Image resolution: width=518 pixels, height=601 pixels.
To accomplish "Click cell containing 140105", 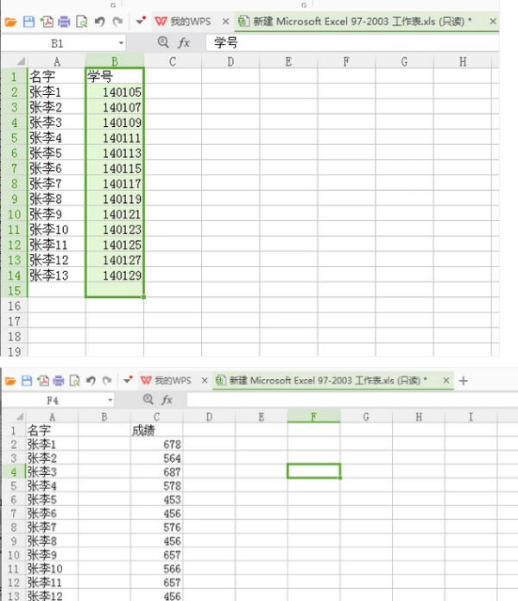I will pos(115,92).
